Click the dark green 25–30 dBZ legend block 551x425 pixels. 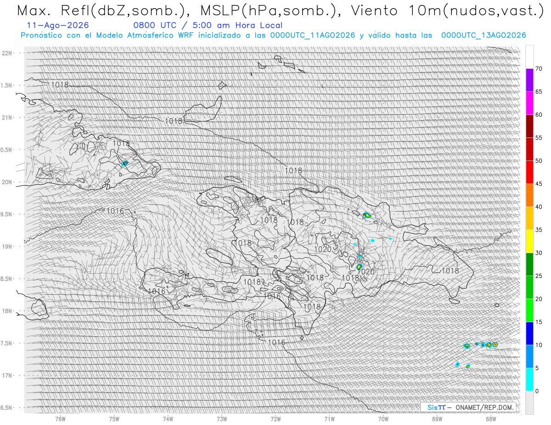[529, 264]
